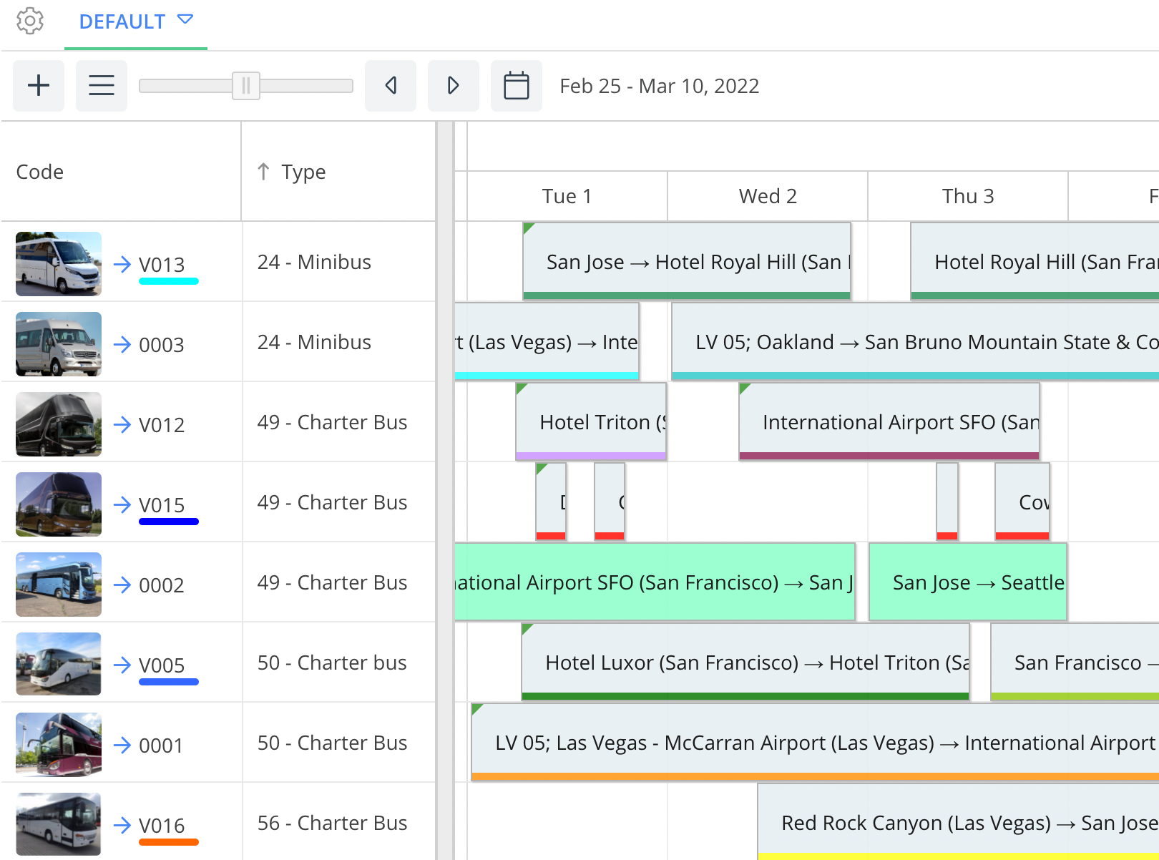The height and width of the screenshot is (860, 1159).
Task: Open vehicle link V005
Action: (x=162, y=665)
